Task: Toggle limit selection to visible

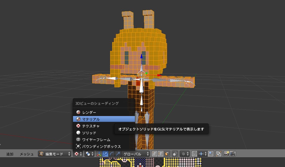Action: (x=175, y=154)
